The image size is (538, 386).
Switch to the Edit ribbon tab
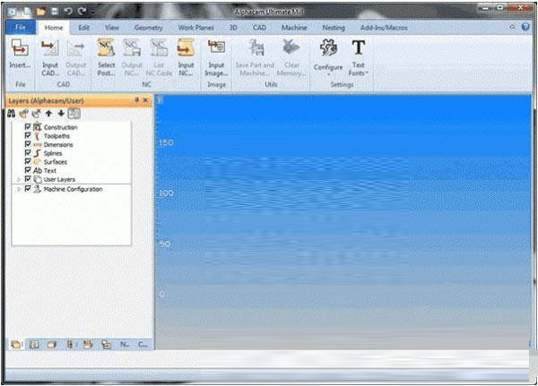coord(83,28)
